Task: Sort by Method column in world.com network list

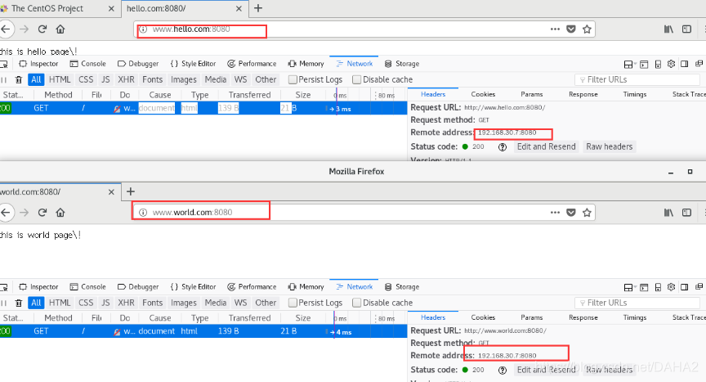Action: 58,318
